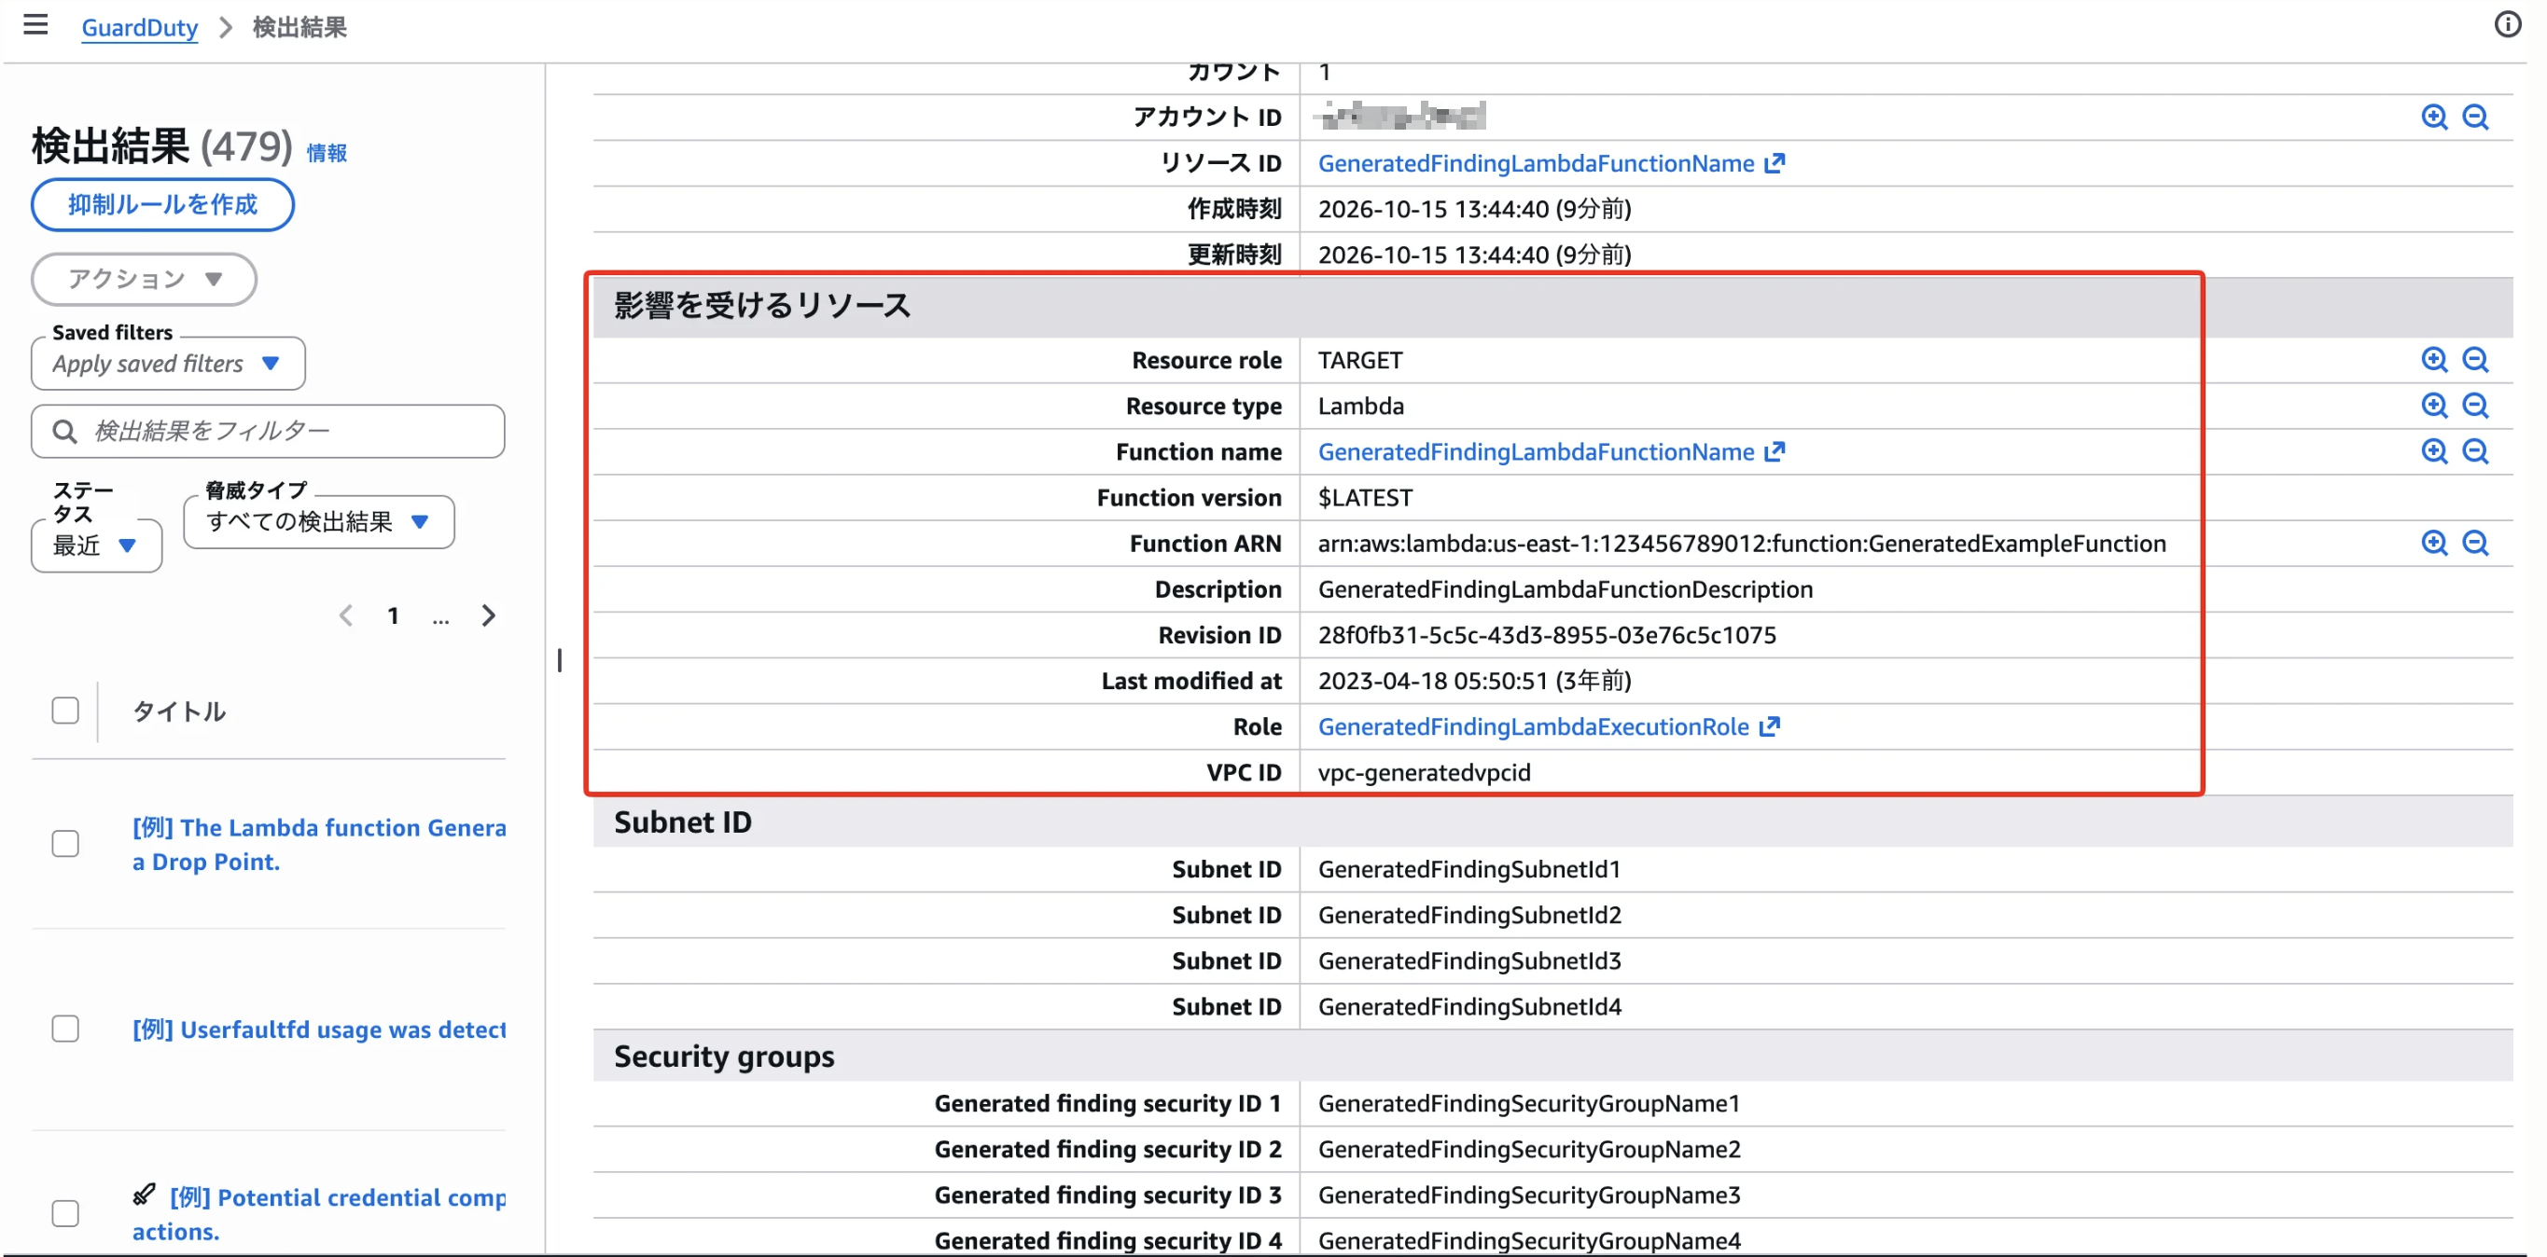Open the 情報 link next to 検出結果

327,153
